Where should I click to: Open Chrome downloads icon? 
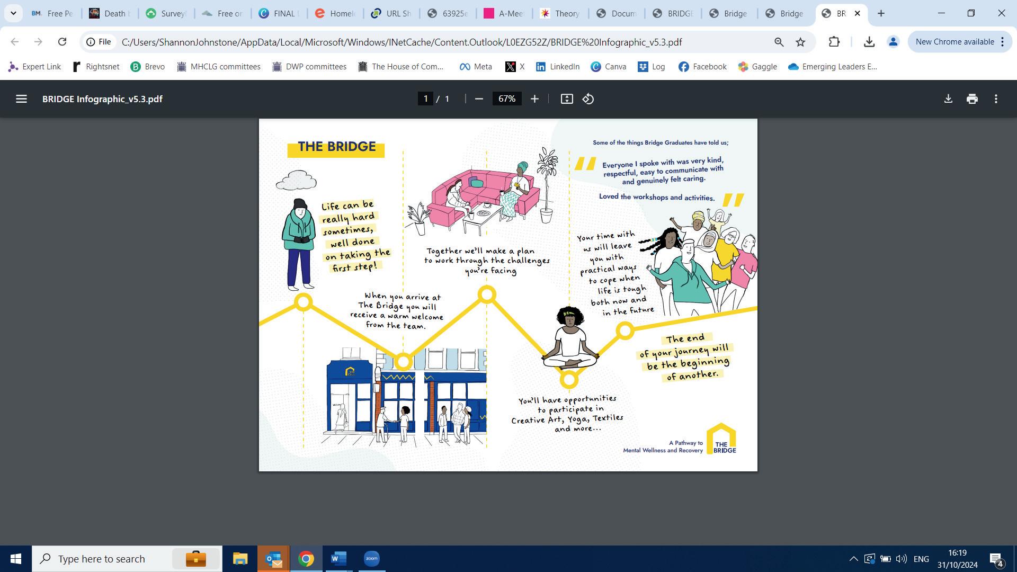(x=869, y=42)
